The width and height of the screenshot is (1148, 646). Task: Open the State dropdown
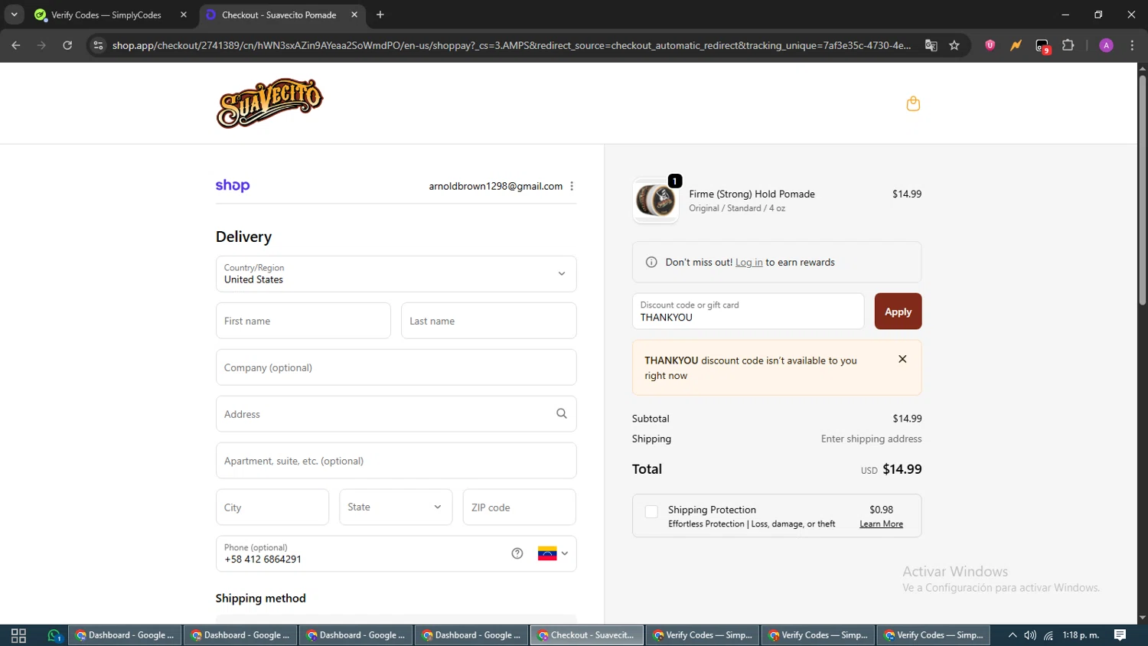pos(396,507)
